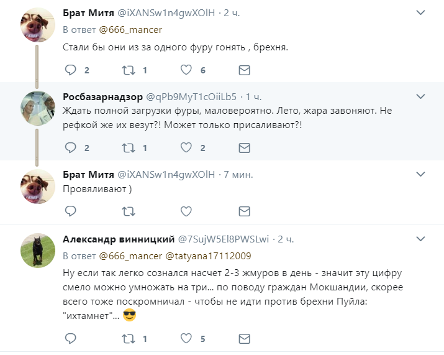Like Росбазарнадзор's tweet with 2 likes

coord(186,148)
